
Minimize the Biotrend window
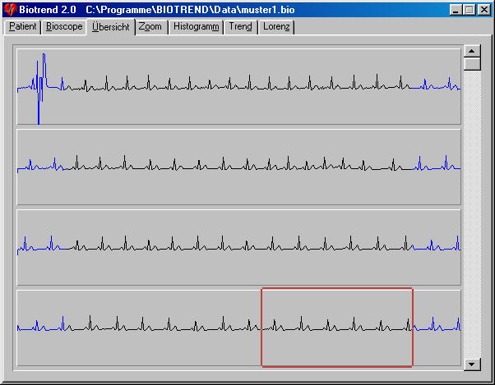[x=456, y=10]
